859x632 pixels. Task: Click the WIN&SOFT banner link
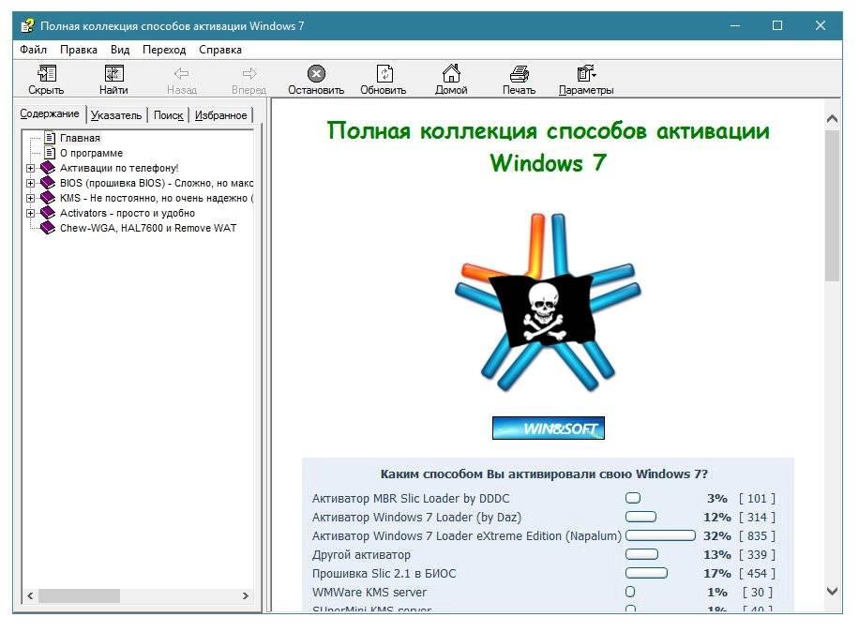click(549, 428)
